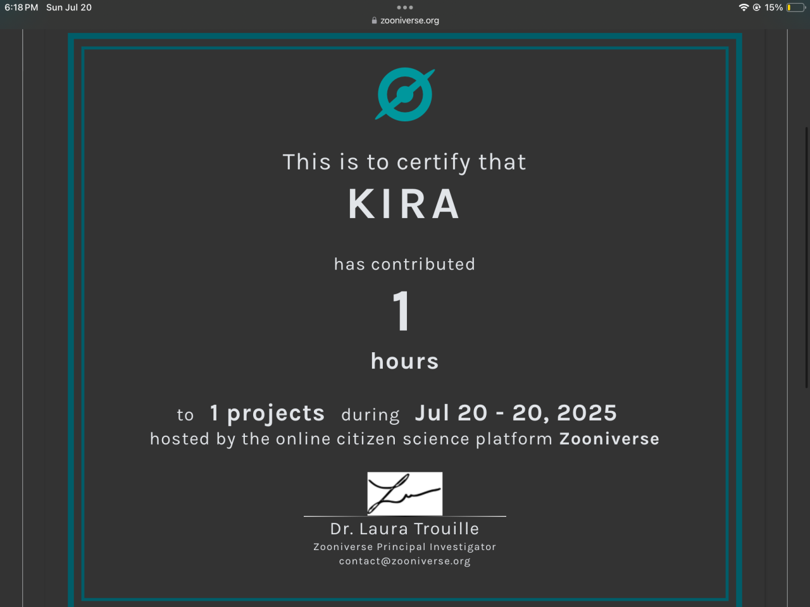
Task: Tap the 15% battery percentage text
Action: point(774,8)
